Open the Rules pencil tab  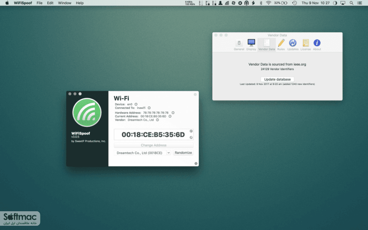click(x=281, y=45)
